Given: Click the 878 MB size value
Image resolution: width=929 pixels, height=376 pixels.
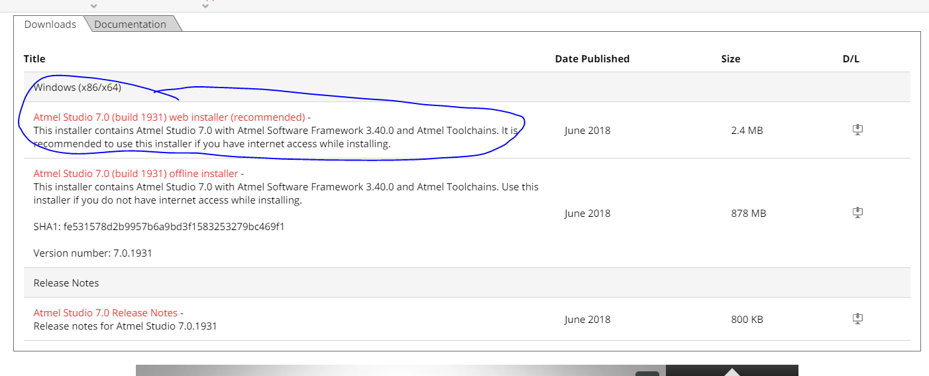Looking at the screenshot, I should point(747,214).
